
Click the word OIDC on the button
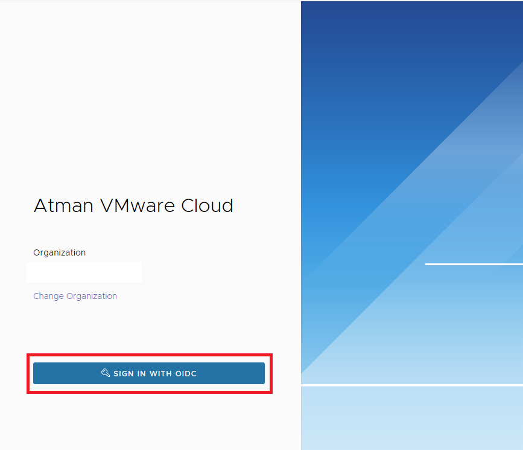point(186,374)
